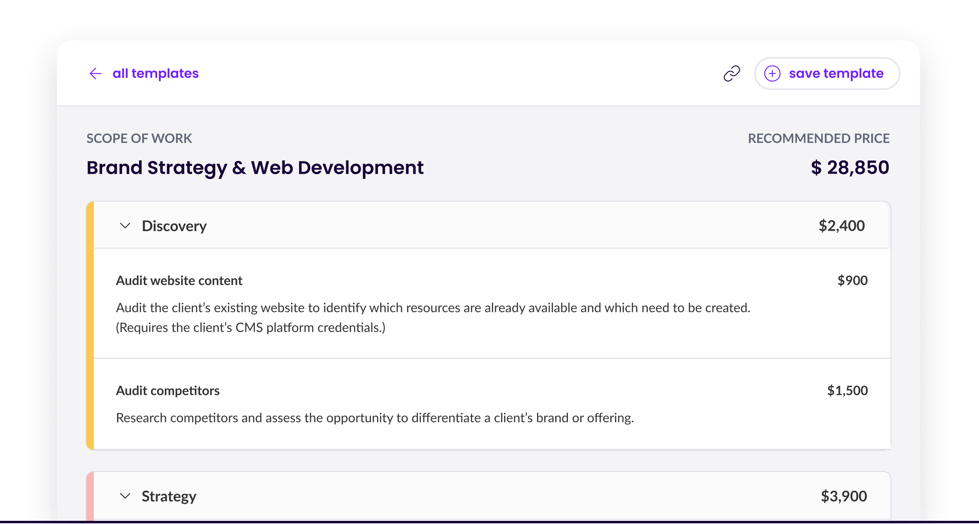This screenshot has width=979, height=524.
Task: Click the back arrow icon
Action: [x=95, y=74]
